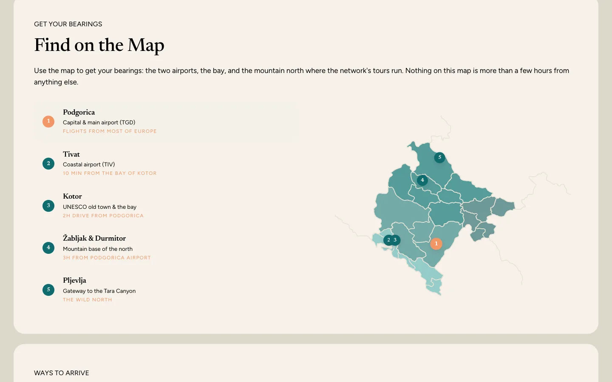
Task: Click 'FLIGHTS FROM MOST OF EUROPE' caption
Action: (110, 131)
